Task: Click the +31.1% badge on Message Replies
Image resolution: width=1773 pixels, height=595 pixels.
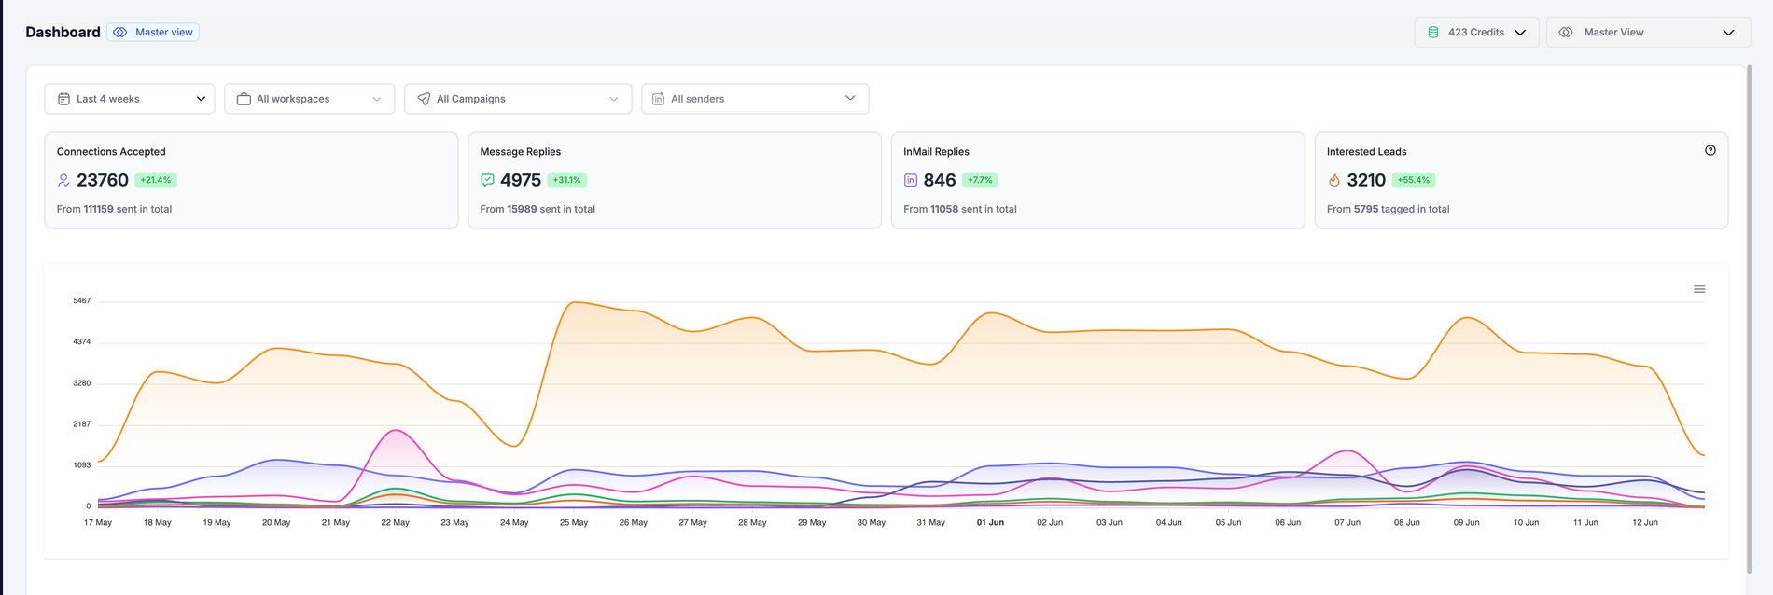Action: click(566, 180)
